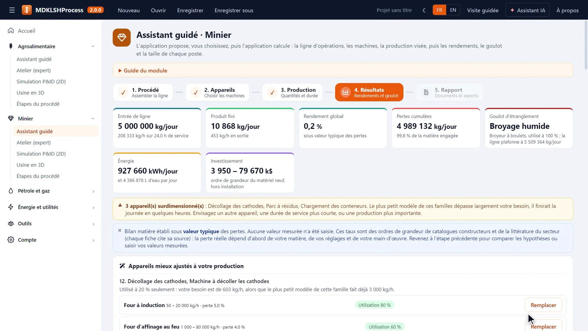
Task: Click Enregistrer in the top bar
Action: pos(190,10)
